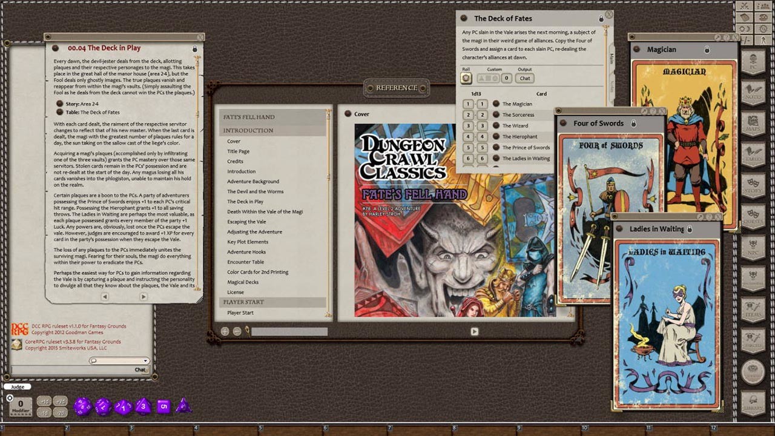This screenshot has height=436, width=775.
Task: Roll the purple d20 die
Action: [83, 406]
